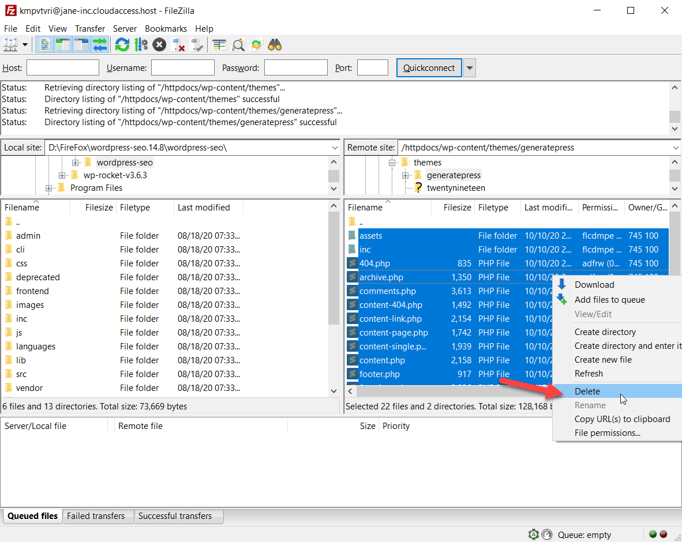Image resolution: width=682 pixels, height=542 pixels.
Task: Toggle synchronized browsing icon
Action: [x=256, y=44]
